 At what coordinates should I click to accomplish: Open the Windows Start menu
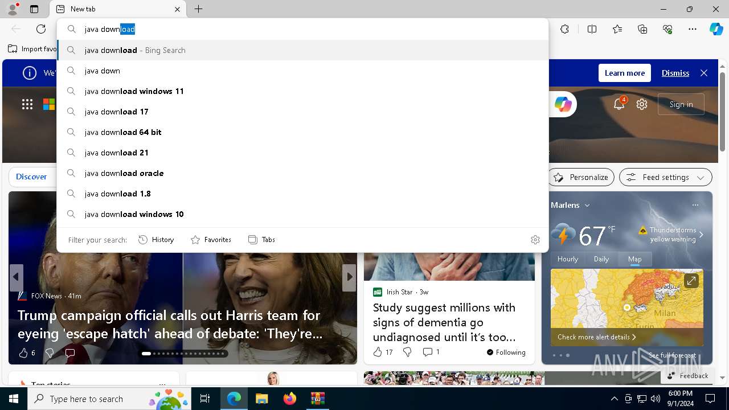coord(14,399)
